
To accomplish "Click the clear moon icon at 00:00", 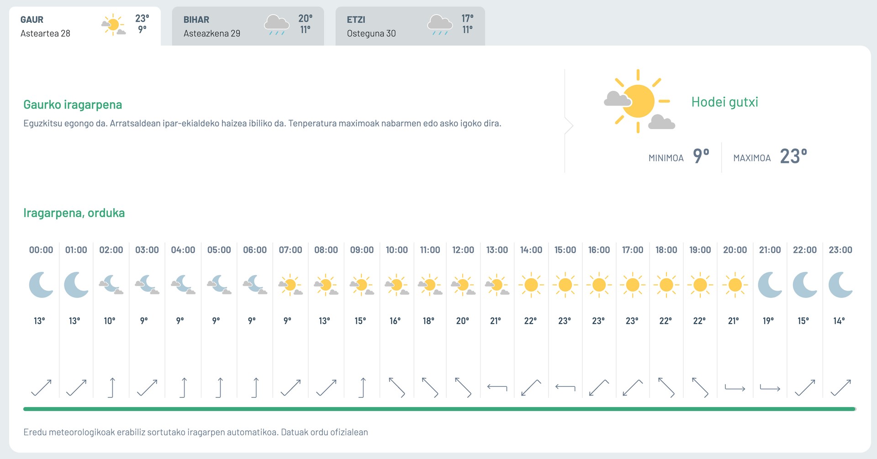I will point(41,285).
